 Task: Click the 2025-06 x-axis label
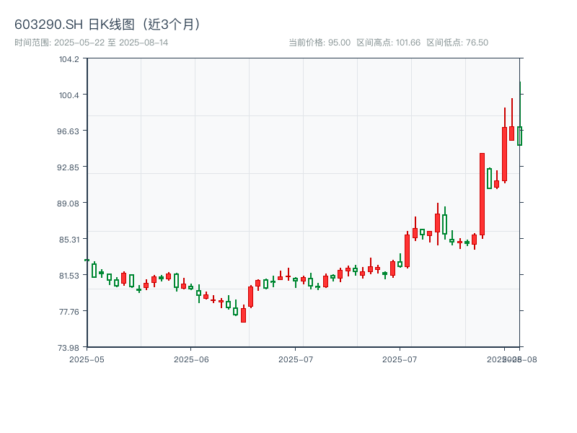[191, 359]
